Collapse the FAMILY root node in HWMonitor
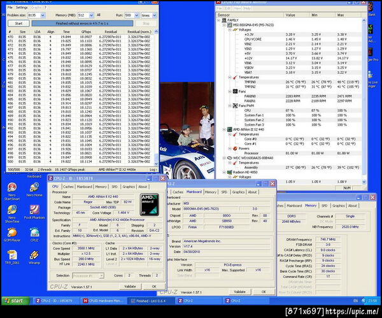 (x=219, y=20)
